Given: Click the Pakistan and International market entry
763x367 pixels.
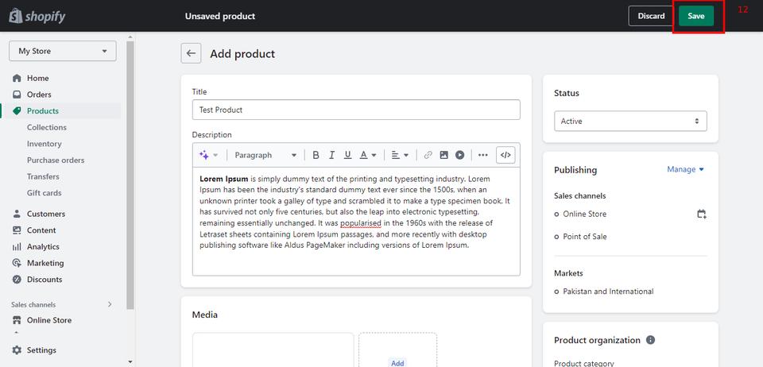Looking at the screenshot, I should tap(608, 292).
